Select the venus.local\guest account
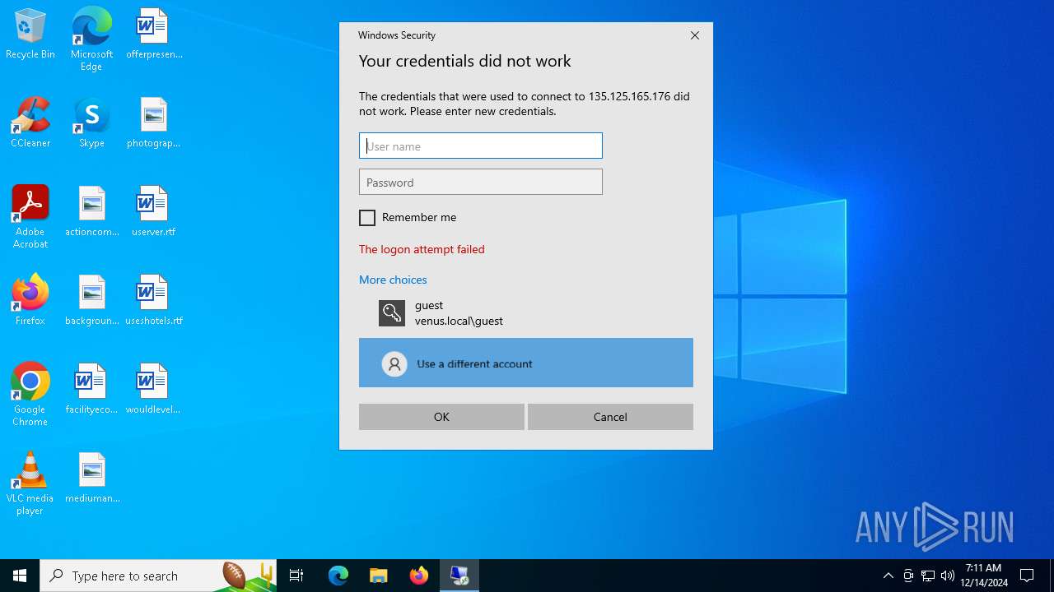 [x=526, y=313]
